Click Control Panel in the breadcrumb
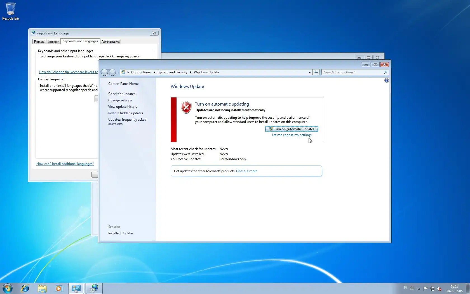Viewport: 470px width, 294px height. pyautogui.click(x=141, y=72)
